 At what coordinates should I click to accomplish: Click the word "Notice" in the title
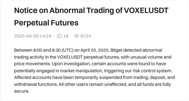click(x=26, y=10)
